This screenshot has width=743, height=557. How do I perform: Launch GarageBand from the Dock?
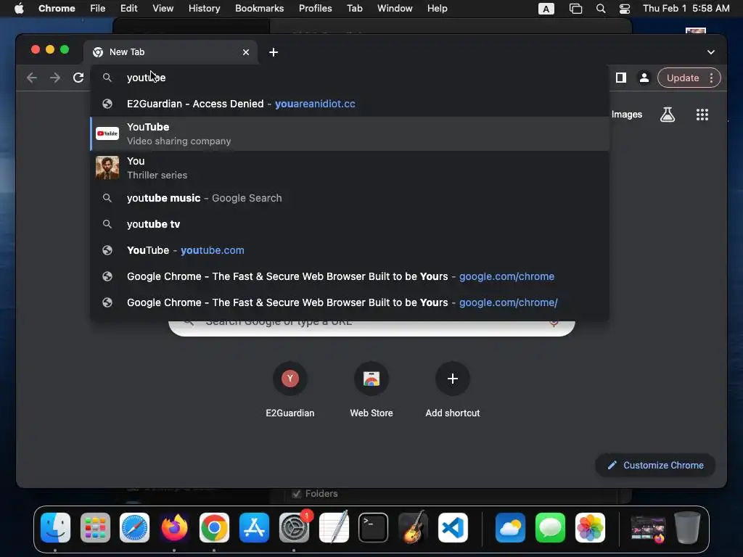point(413,528)
